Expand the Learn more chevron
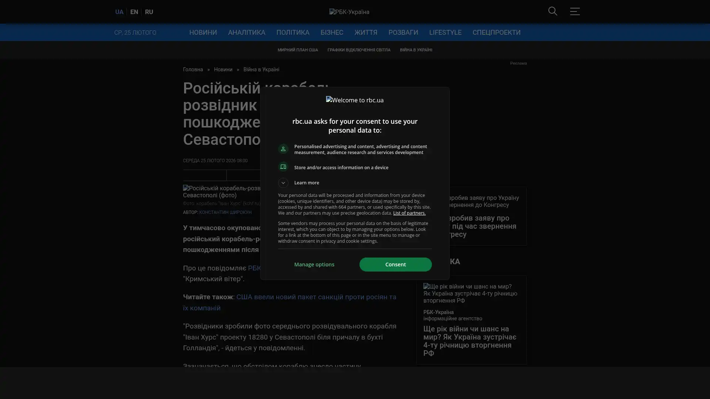 [283, 183]
